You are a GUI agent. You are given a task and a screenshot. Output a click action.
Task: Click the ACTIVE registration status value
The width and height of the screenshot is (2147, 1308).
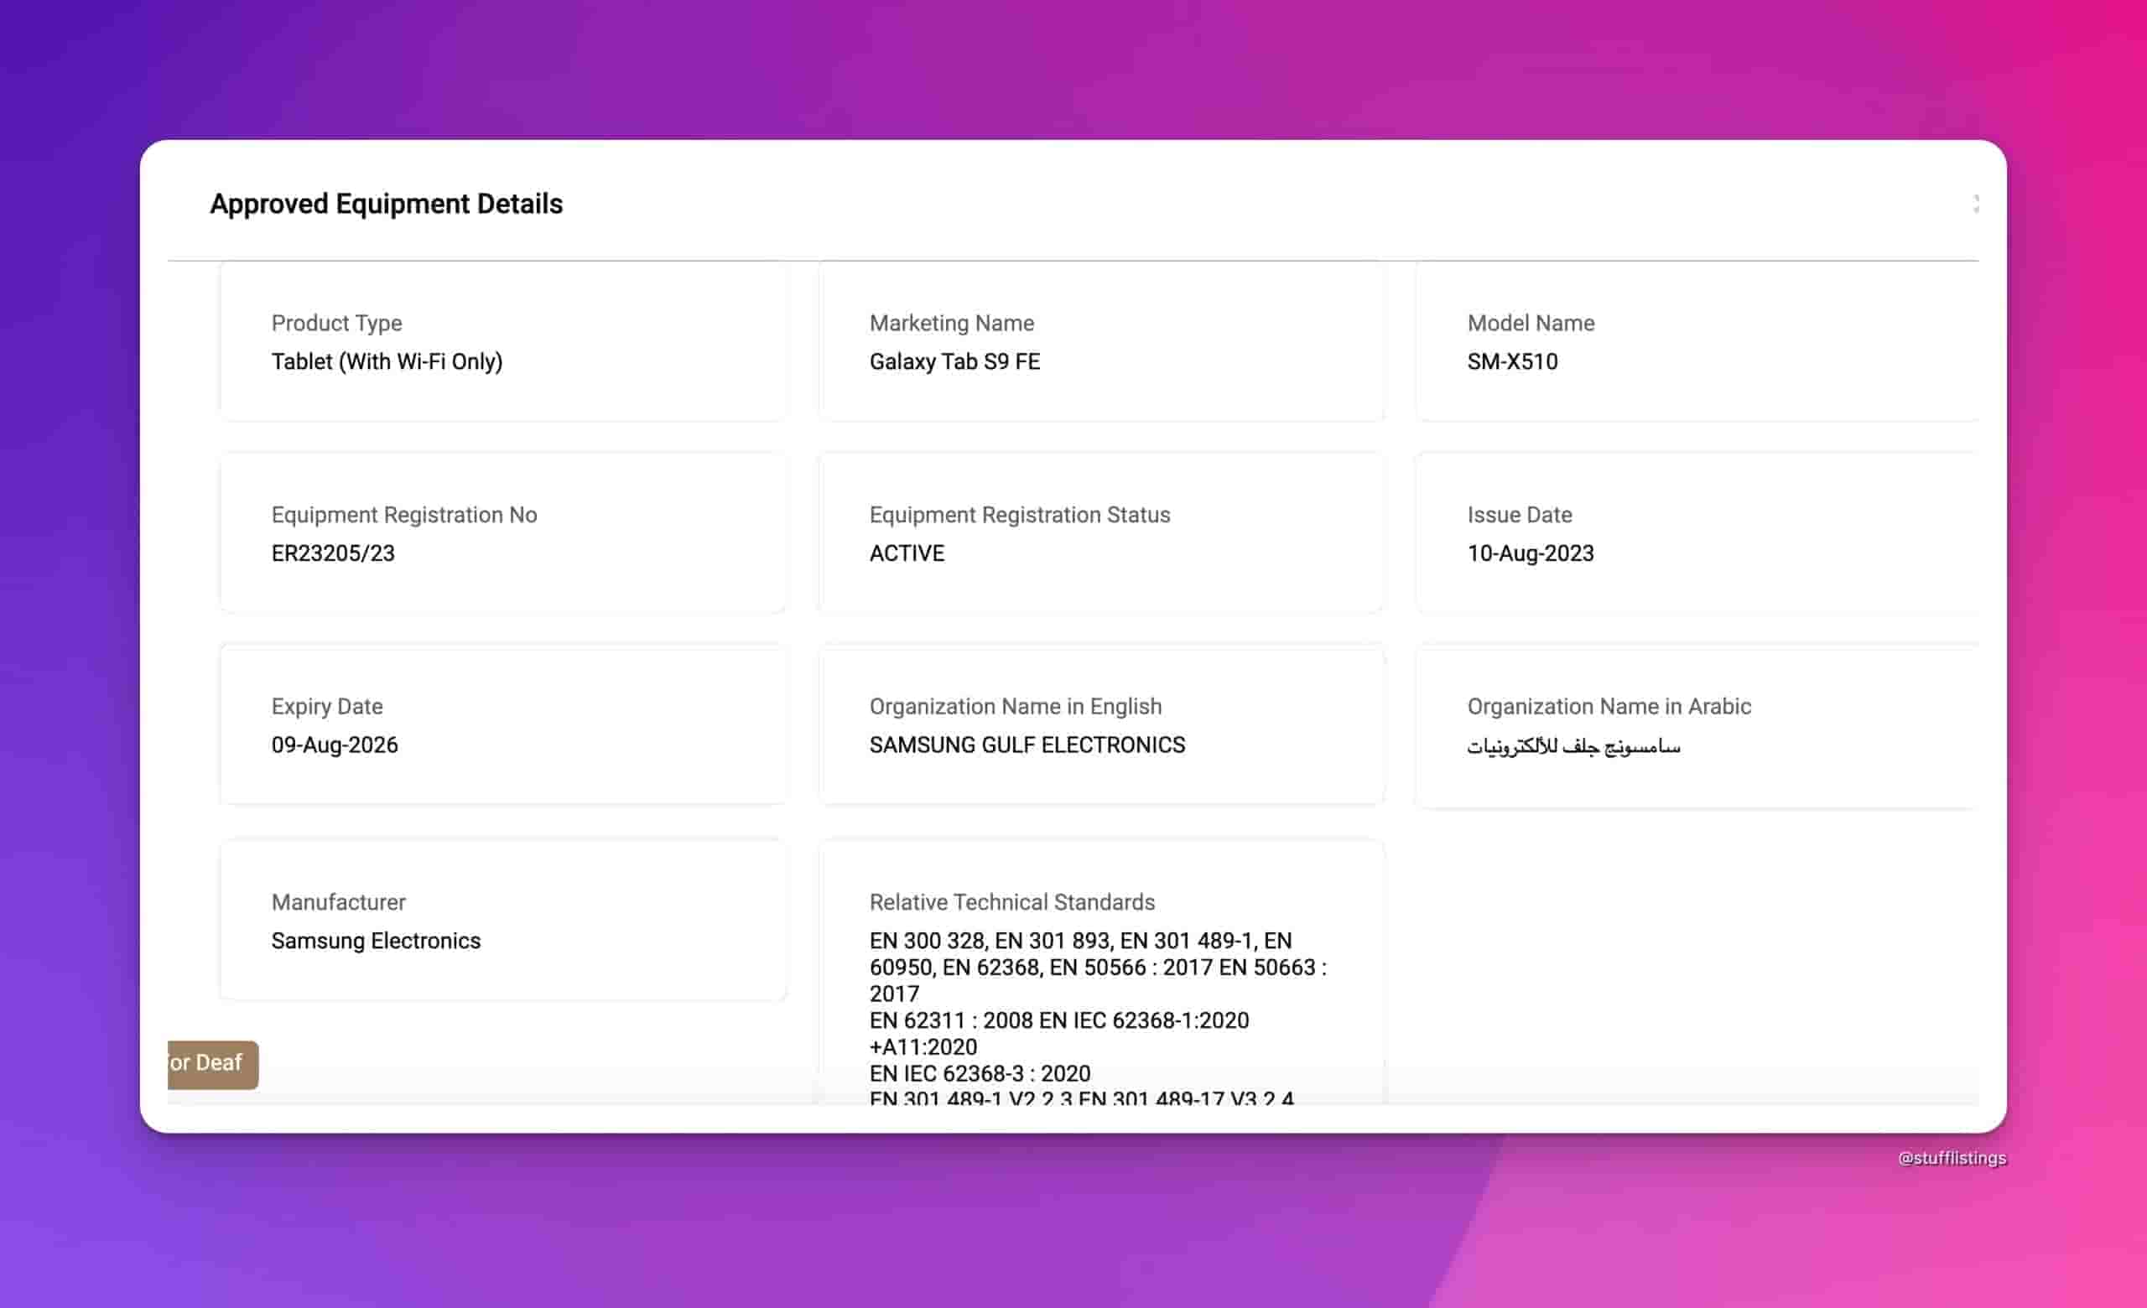pyautogui.click(x=907, y=553)
